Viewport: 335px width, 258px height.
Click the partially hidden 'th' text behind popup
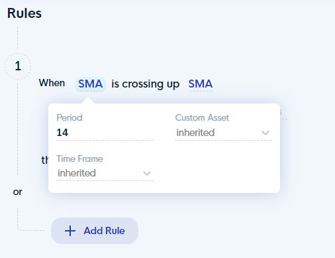pos(45,160)
